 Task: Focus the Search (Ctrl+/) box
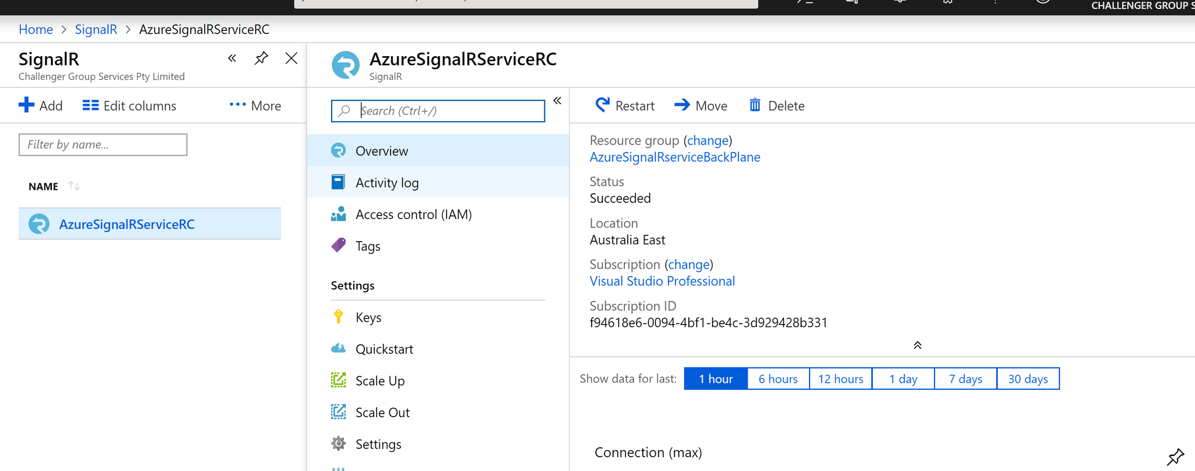[438, 111]
